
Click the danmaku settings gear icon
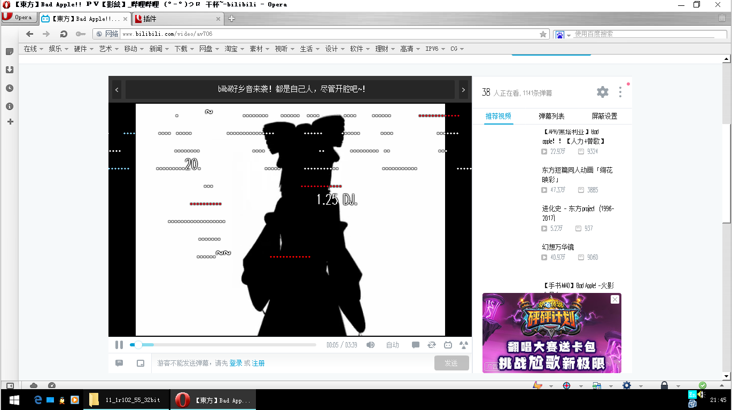(x=602, y=91)
